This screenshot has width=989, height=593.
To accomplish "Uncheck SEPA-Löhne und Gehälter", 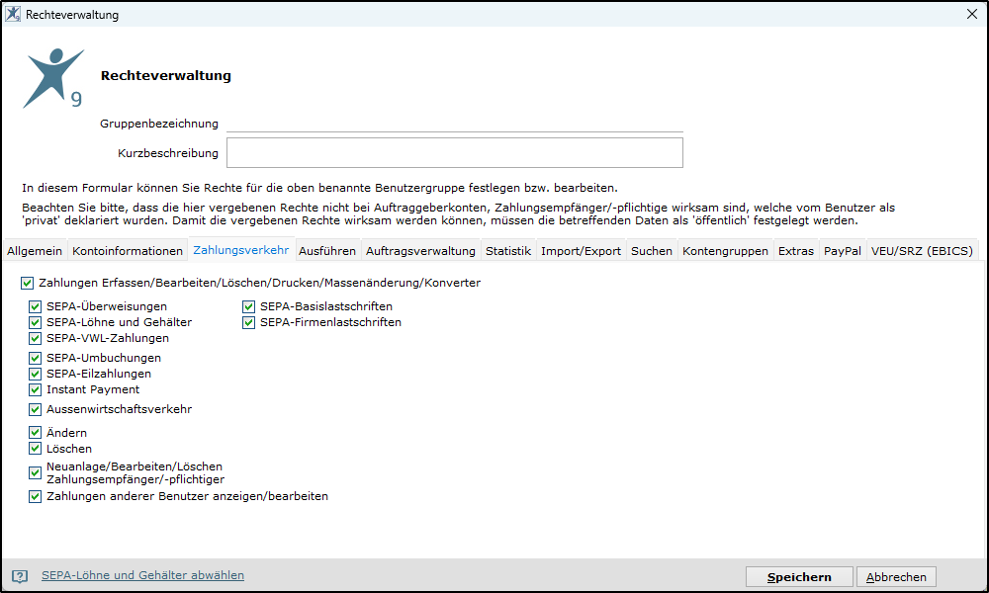I will (x=36, y=322).
